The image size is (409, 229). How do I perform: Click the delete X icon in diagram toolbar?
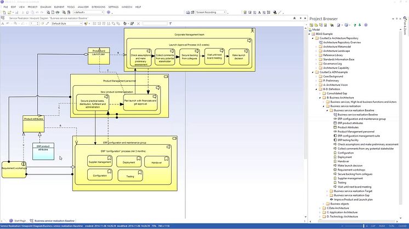[138, 24]
